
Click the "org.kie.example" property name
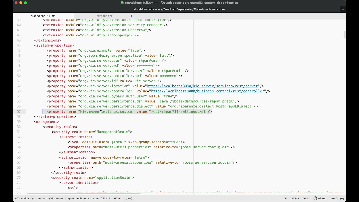(x=96, y=50)
